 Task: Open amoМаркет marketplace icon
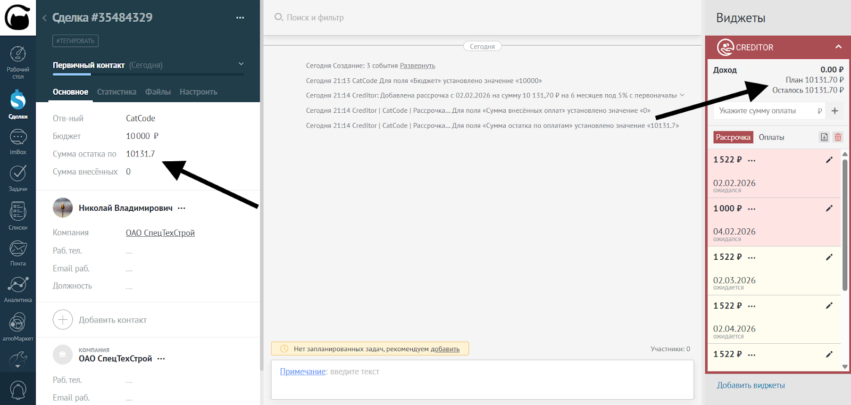point(18,326)
